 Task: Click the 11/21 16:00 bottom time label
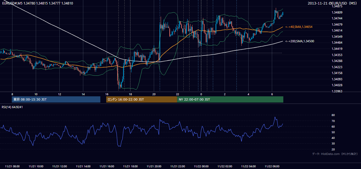point(107,166)
